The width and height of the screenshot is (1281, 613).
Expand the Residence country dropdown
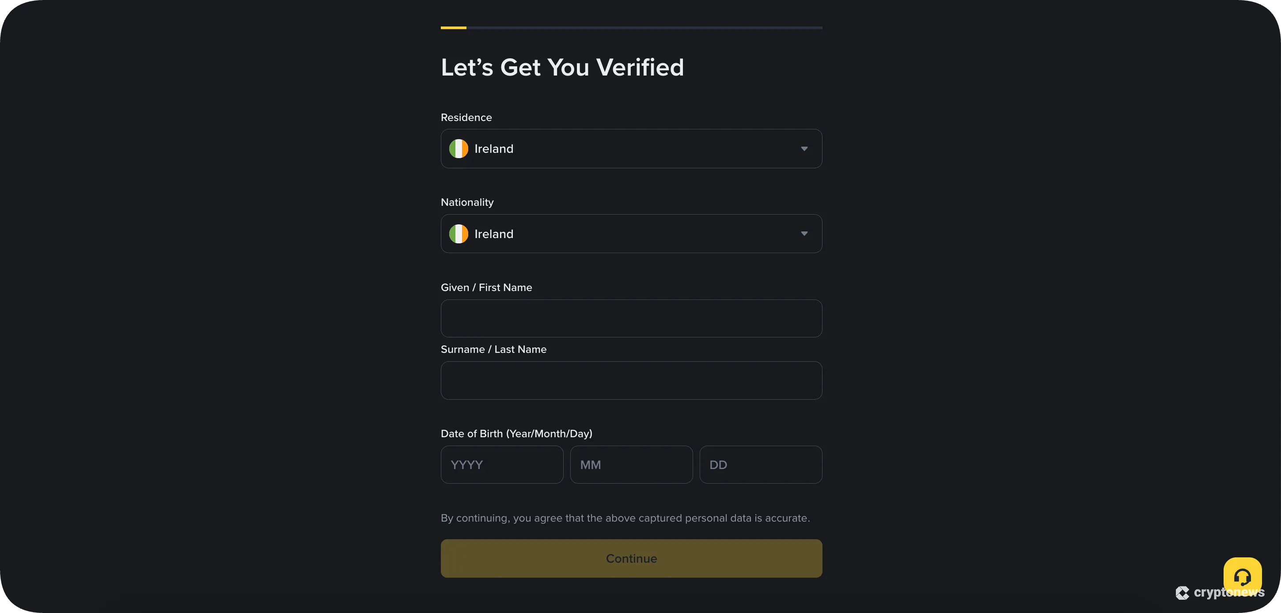point(631,149)
